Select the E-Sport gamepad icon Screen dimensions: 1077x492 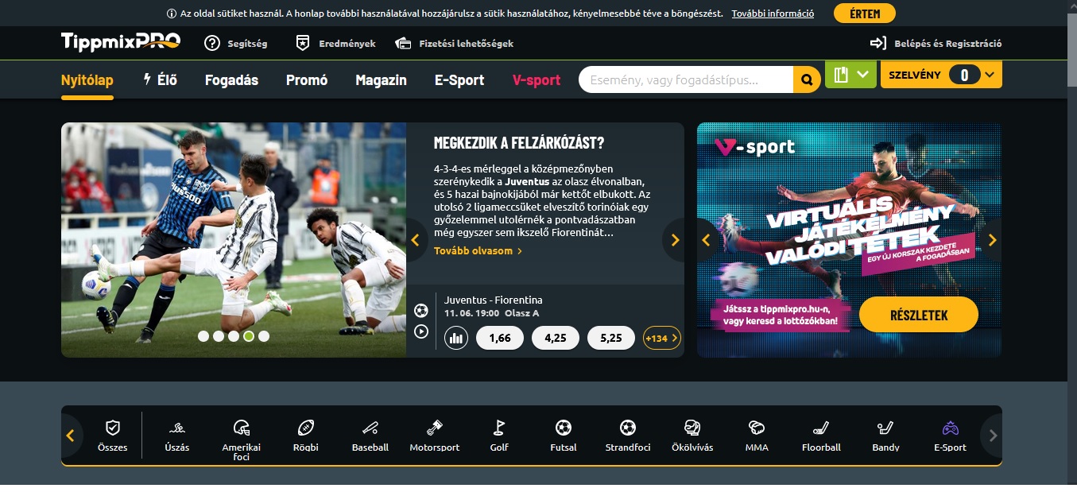click(x=950, y=428)
